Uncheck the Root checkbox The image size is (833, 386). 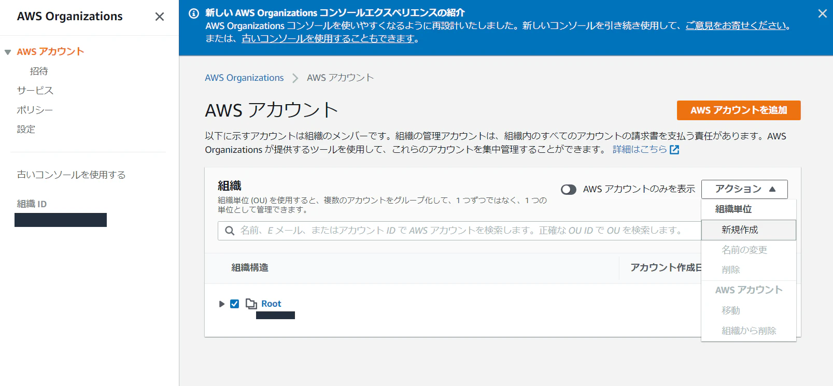pyautogui.click(x=234, y=304)
